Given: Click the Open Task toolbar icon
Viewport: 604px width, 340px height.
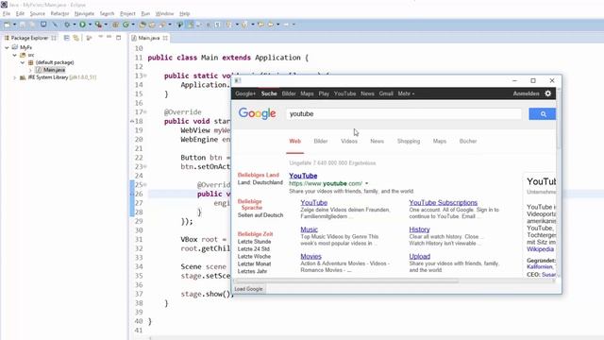Looking at the screenshot, I should point(152,25).
